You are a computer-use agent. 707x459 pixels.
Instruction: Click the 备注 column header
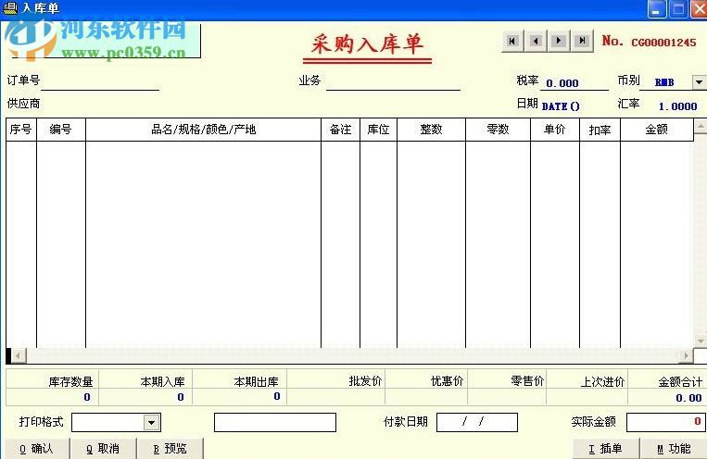pos(340,130)
